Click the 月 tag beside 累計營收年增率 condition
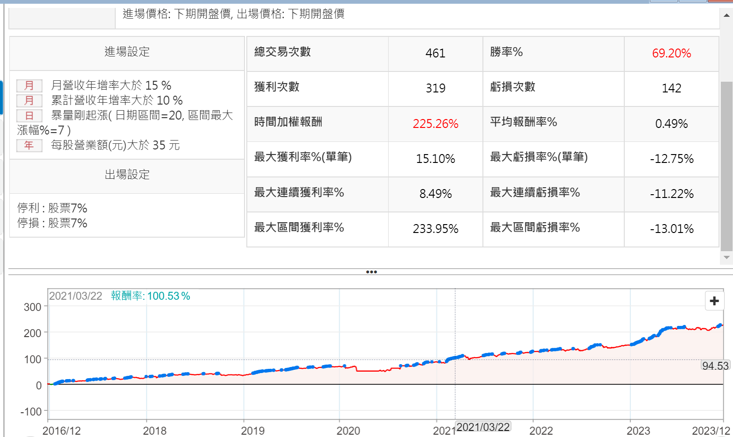Screen dimensions: 733x437 pyautogui.click(x=29, y=100)
